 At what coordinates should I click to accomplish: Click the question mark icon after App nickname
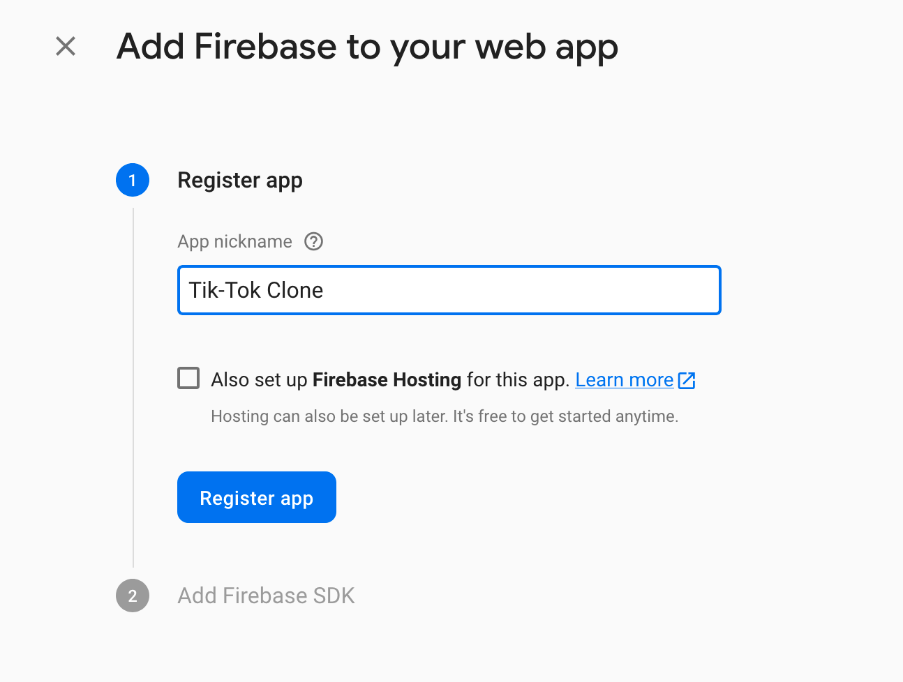(313, 241)
